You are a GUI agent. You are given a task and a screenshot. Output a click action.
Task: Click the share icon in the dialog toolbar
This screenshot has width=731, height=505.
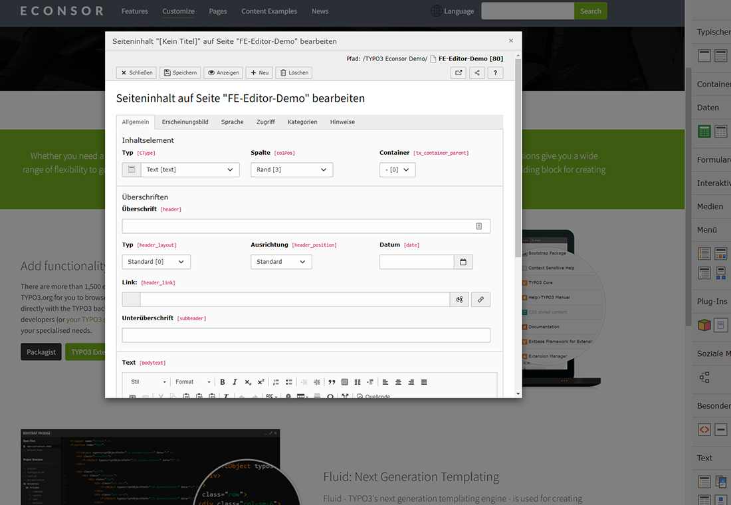click(477, 72)
